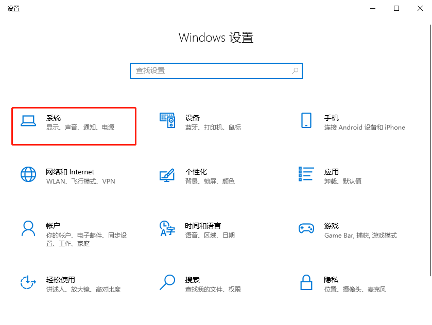Select the 搜索 magnifier icon
The height and width of the screenshot is (325, 432).
167,283
